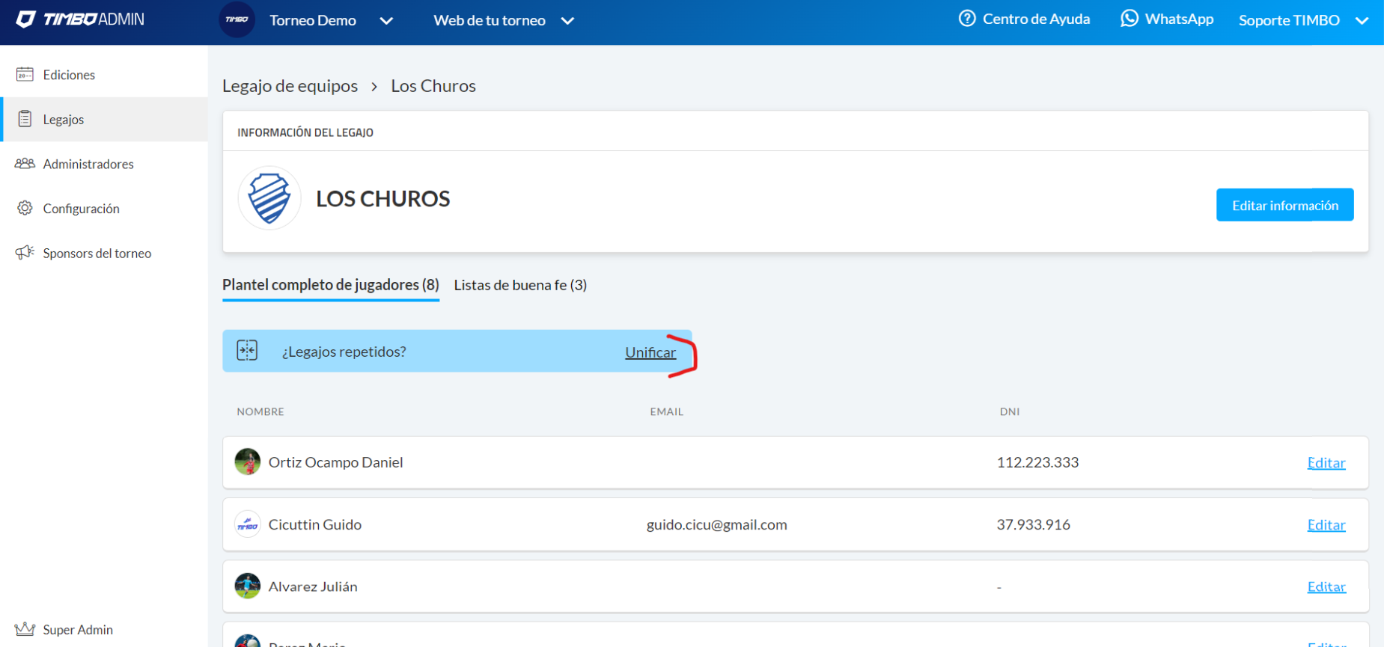Click Editar for Cicuttin Guido
This screenshot has height=647, width=1384.
pos(1326,525)
